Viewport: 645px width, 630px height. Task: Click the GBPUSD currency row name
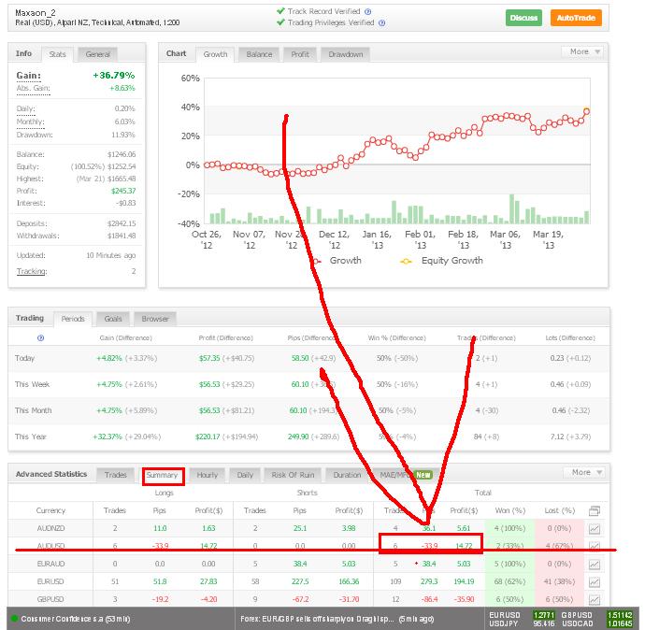50,599
